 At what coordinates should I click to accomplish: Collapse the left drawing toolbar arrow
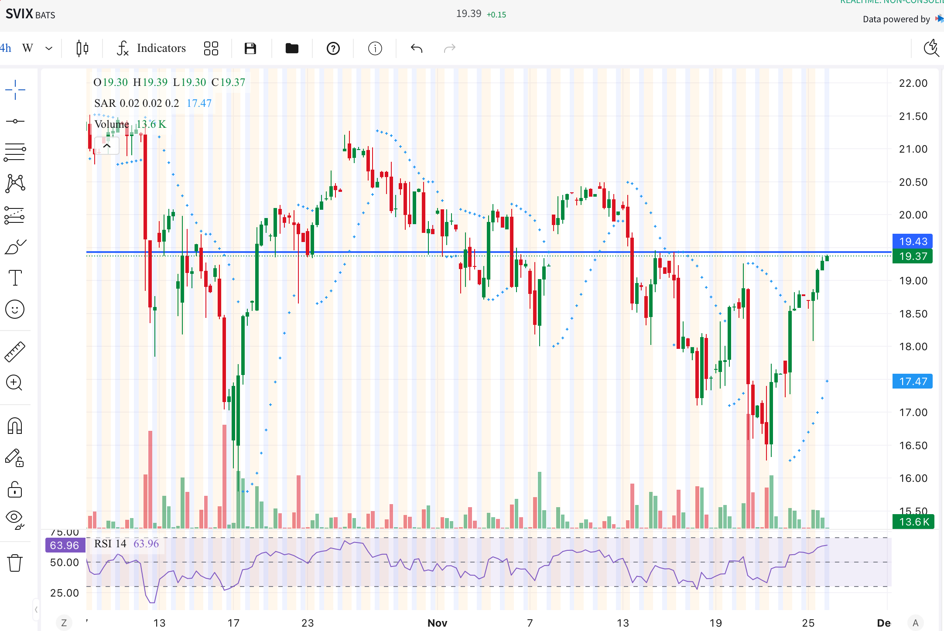(36, 609)
